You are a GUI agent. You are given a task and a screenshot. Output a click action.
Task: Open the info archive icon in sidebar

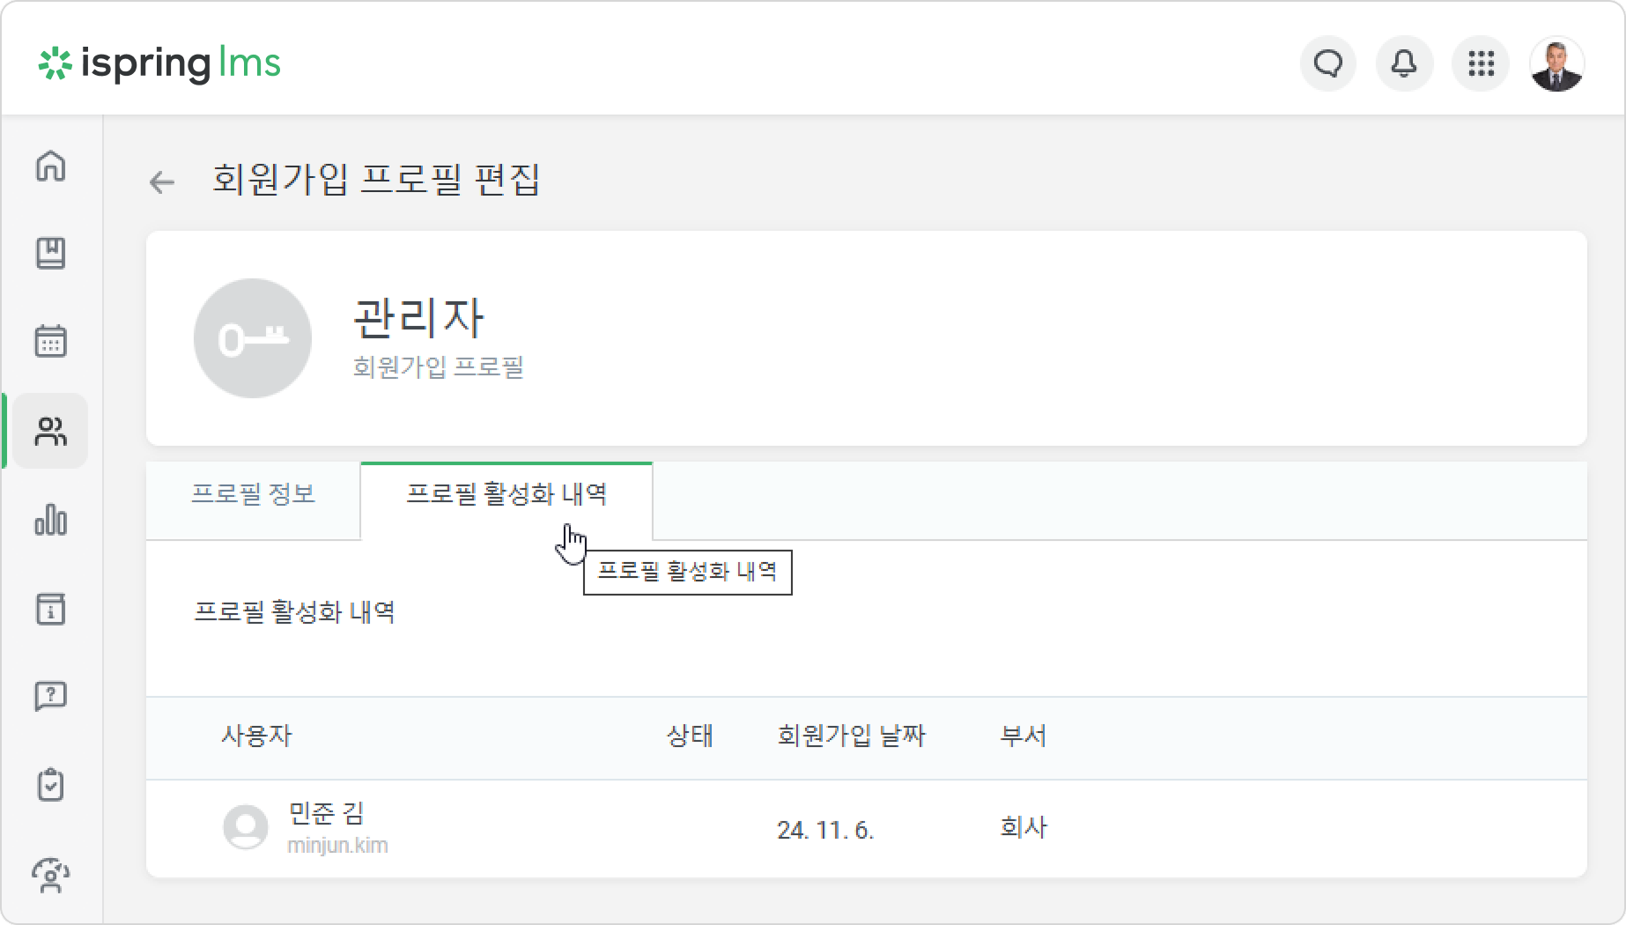pyautogui.click(x=51, y=609)
